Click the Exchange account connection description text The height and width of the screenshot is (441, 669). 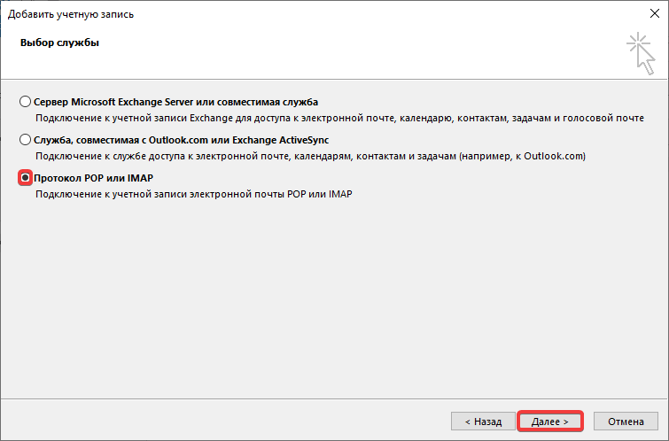(x=338, y=118)
